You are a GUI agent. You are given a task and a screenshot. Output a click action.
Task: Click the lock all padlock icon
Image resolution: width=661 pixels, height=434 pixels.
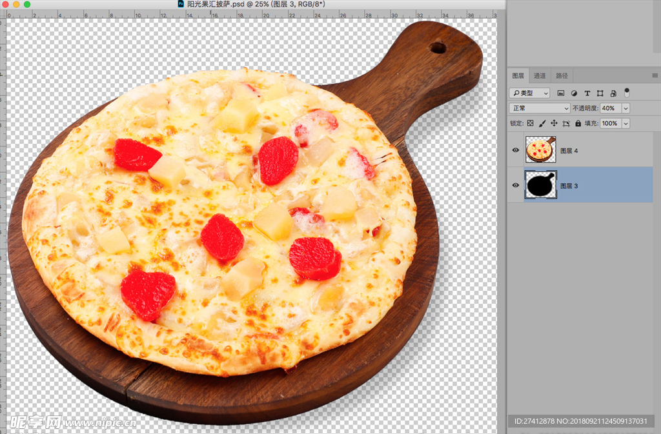(x=578, y=123)
